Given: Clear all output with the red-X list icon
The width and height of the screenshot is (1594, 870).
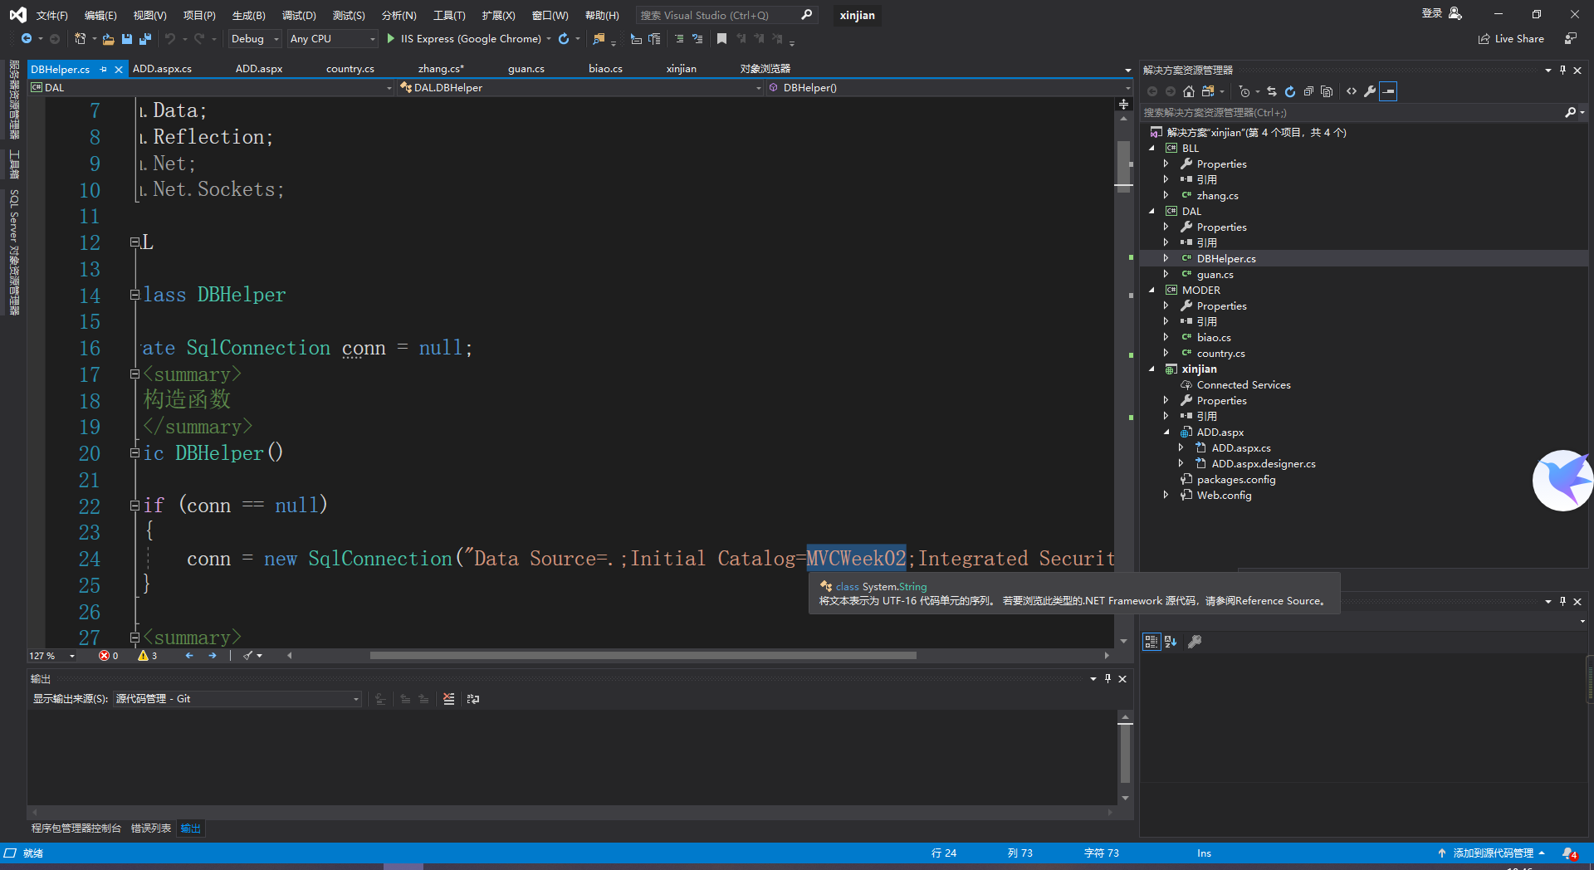Looking at the screenshot, I should click(x=449, y=699).
